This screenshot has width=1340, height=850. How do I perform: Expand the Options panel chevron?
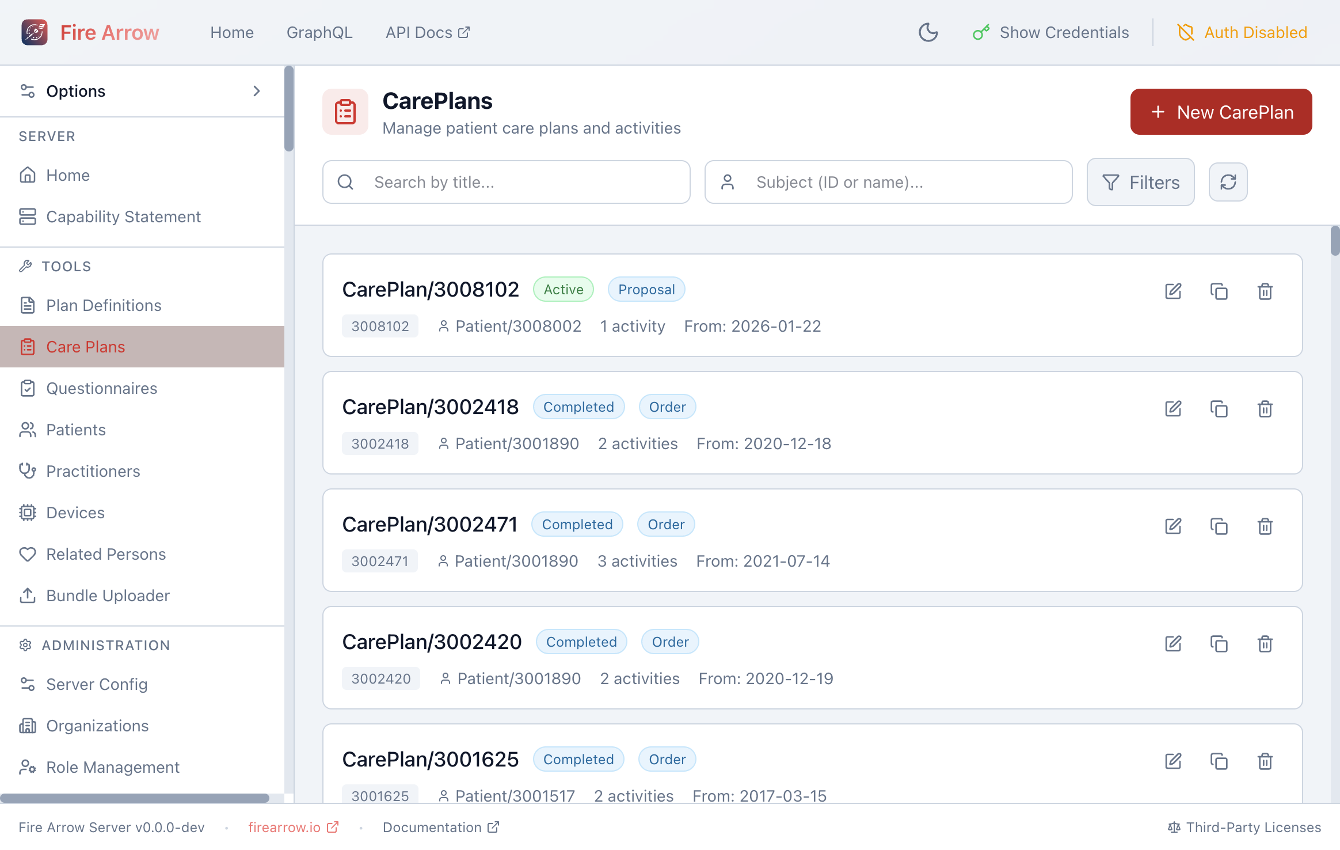(x=257, y=91)
